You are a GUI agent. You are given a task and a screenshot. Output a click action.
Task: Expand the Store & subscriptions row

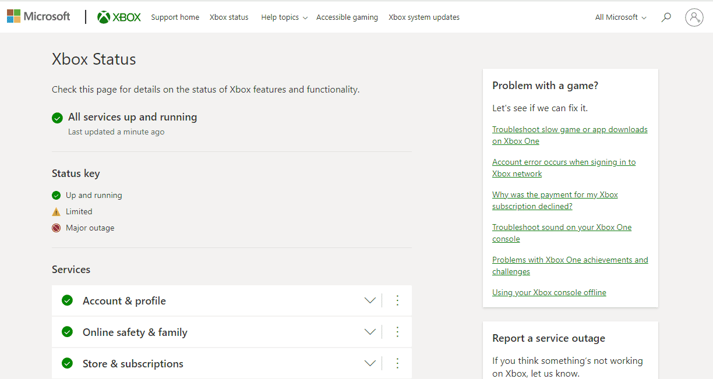click(x=370, y=363)
